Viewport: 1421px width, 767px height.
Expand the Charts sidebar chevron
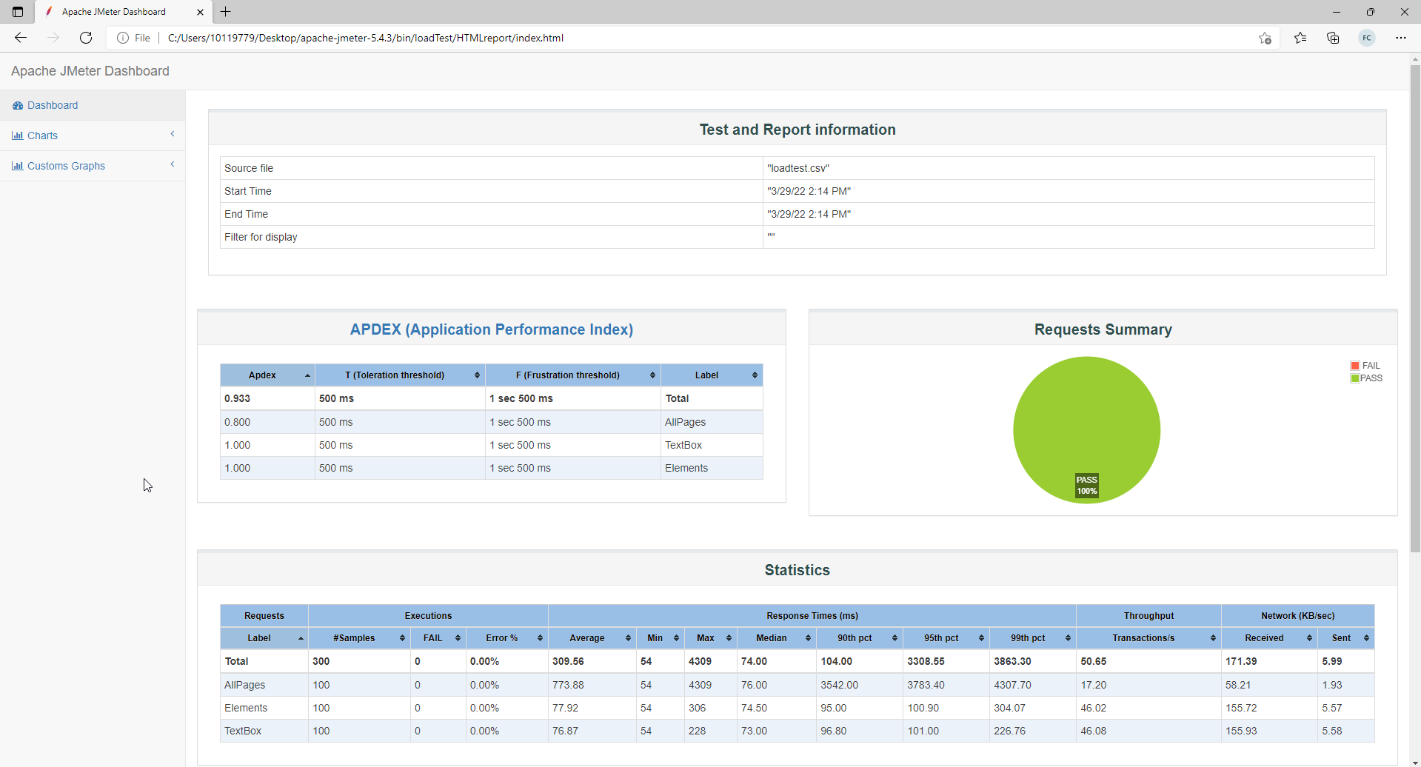(173, 134)
